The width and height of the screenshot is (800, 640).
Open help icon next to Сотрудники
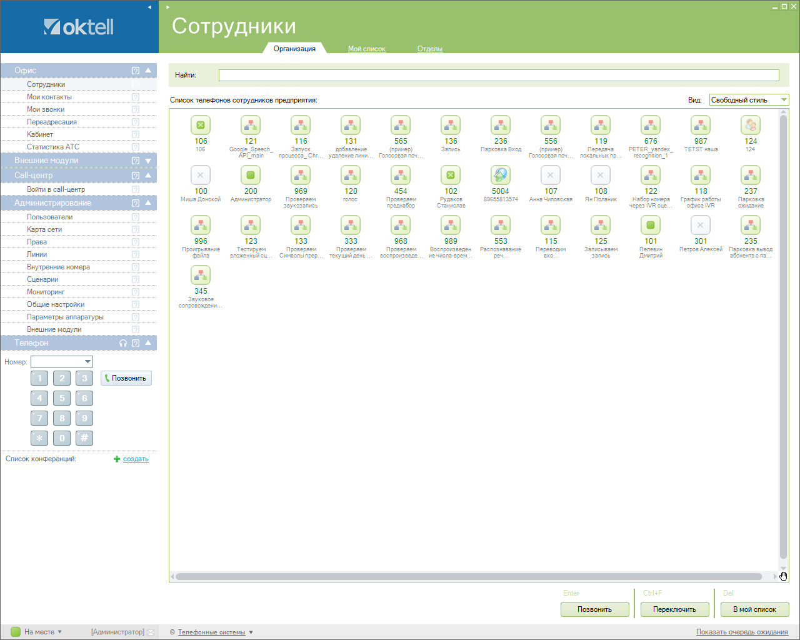[136, 84]
